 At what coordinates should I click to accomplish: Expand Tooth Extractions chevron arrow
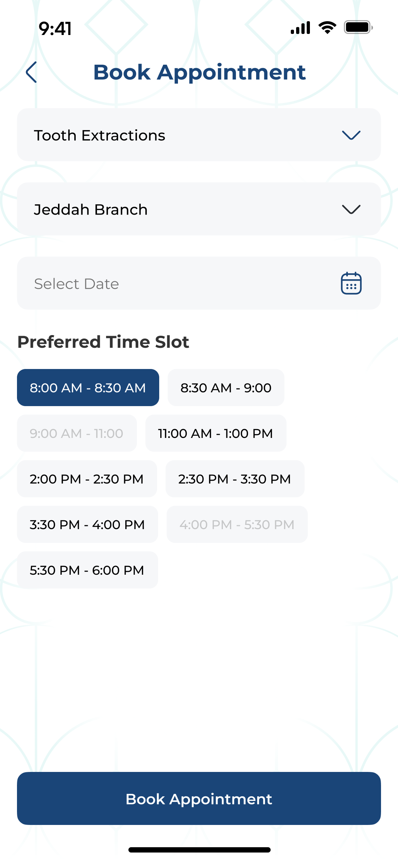click(351, 135)
